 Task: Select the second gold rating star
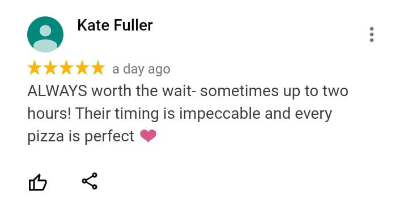(x=50, y=67)
